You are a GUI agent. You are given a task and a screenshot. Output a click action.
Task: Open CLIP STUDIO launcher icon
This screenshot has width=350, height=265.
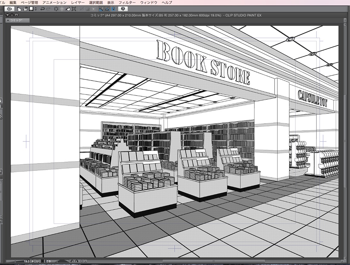coord(9,9)
